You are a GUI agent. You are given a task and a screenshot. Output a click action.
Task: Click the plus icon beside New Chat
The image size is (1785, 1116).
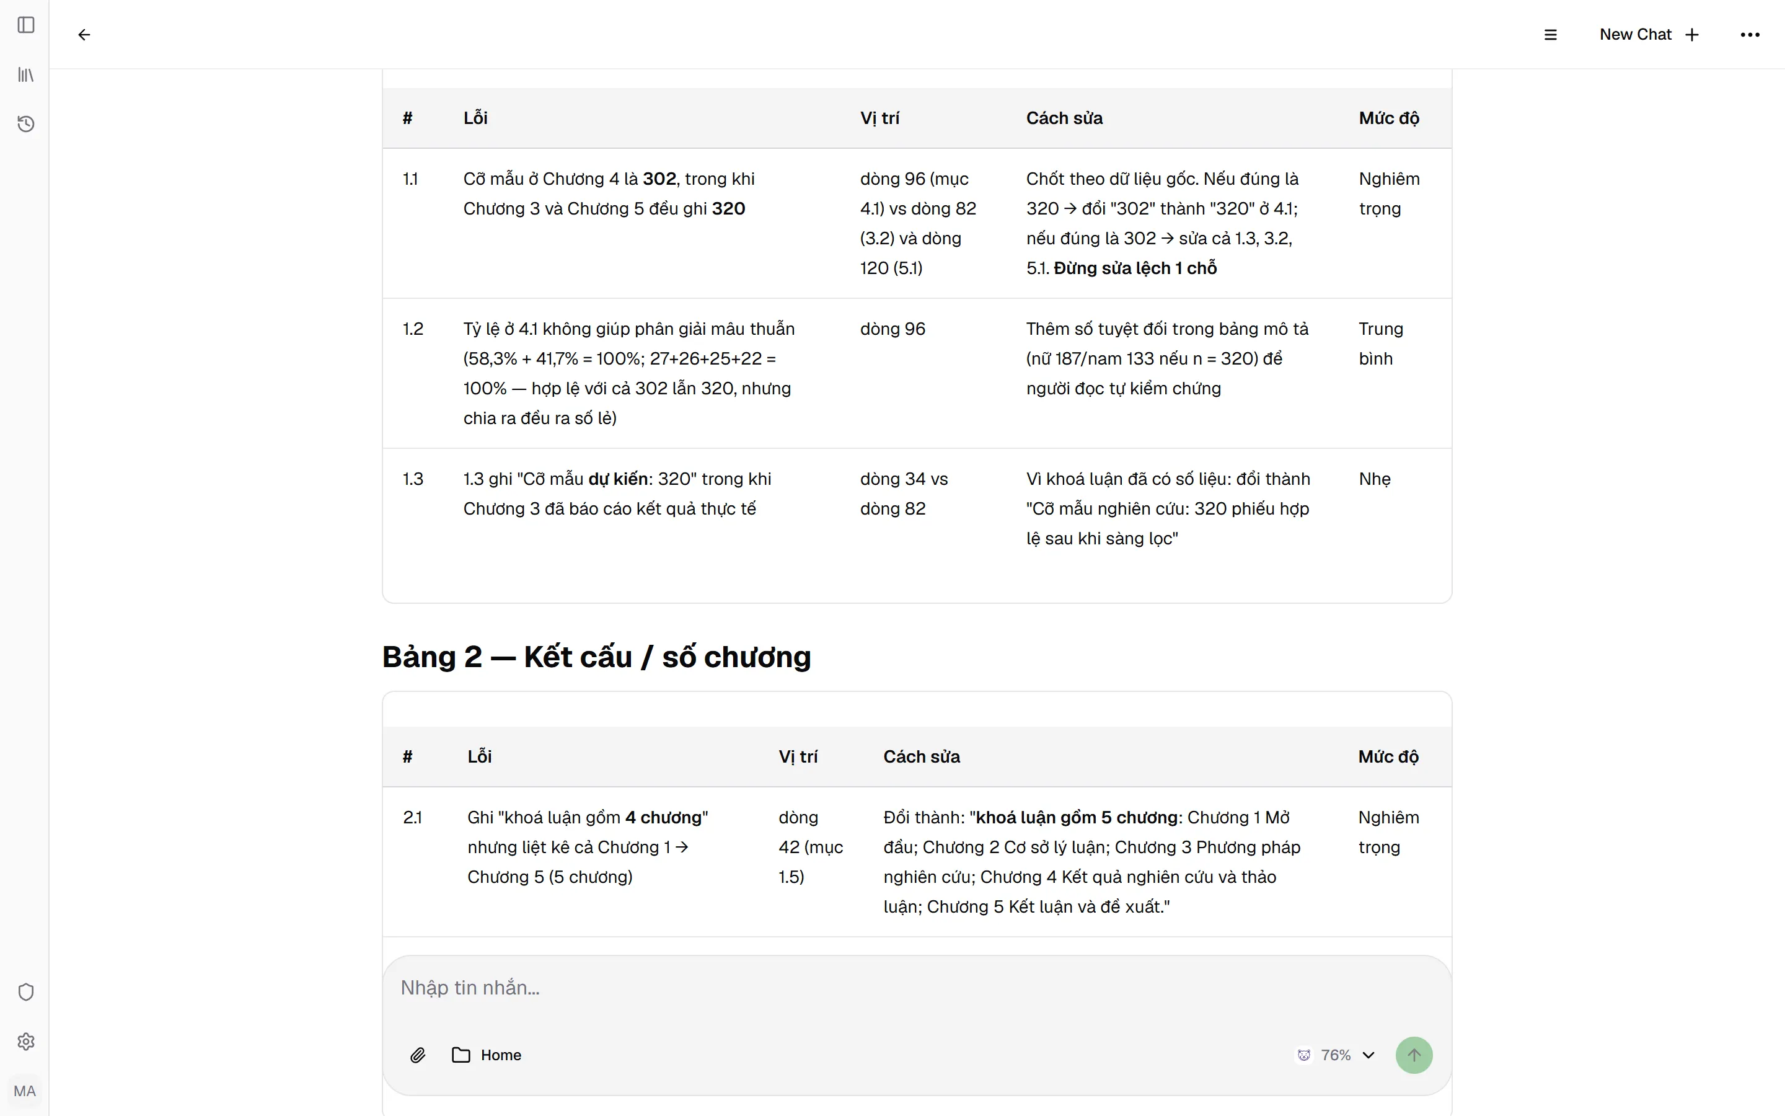[1692, 35]
